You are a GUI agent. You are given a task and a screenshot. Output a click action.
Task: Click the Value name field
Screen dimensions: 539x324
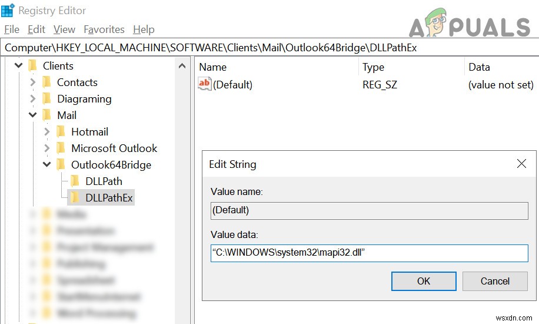(x=369, y=210)
